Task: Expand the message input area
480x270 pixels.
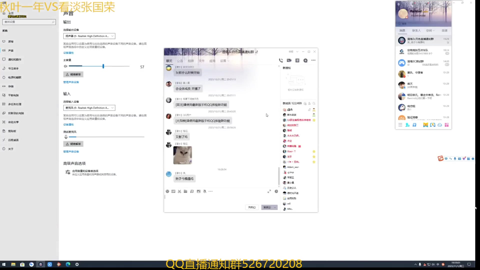Action: 269,191
